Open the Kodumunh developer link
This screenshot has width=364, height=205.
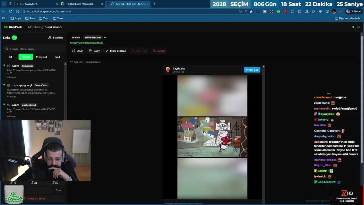(x=324, y=201)
